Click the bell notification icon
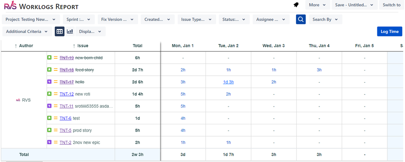The width and height of the screenshot is (405, 162). click(x=296, y=5)
